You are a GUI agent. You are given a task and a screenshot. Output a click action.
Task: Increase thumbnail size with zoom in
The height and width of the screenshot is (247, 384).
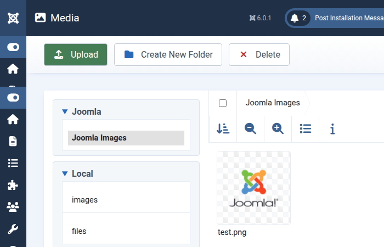tap(278, 128)
